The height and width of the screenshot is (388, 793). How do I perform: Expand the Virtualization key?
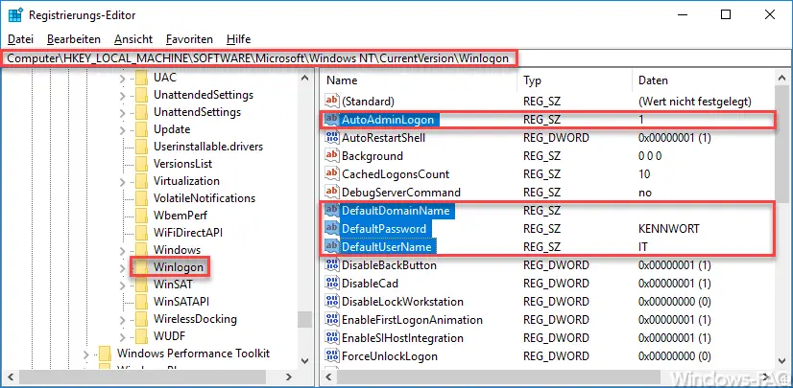pyautogui.click(x=122, y=182)
